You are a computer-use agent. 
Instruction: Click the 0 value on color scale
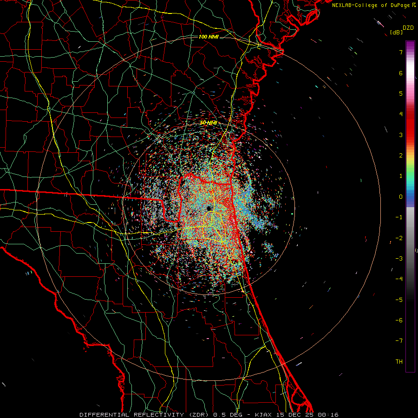(x=401, y=197)
